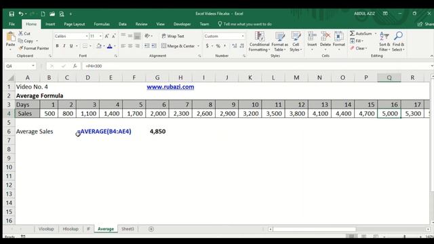Open the Clear eraser dropdown
Viewport: 434px width, 244px height.
tap(359, 48)
